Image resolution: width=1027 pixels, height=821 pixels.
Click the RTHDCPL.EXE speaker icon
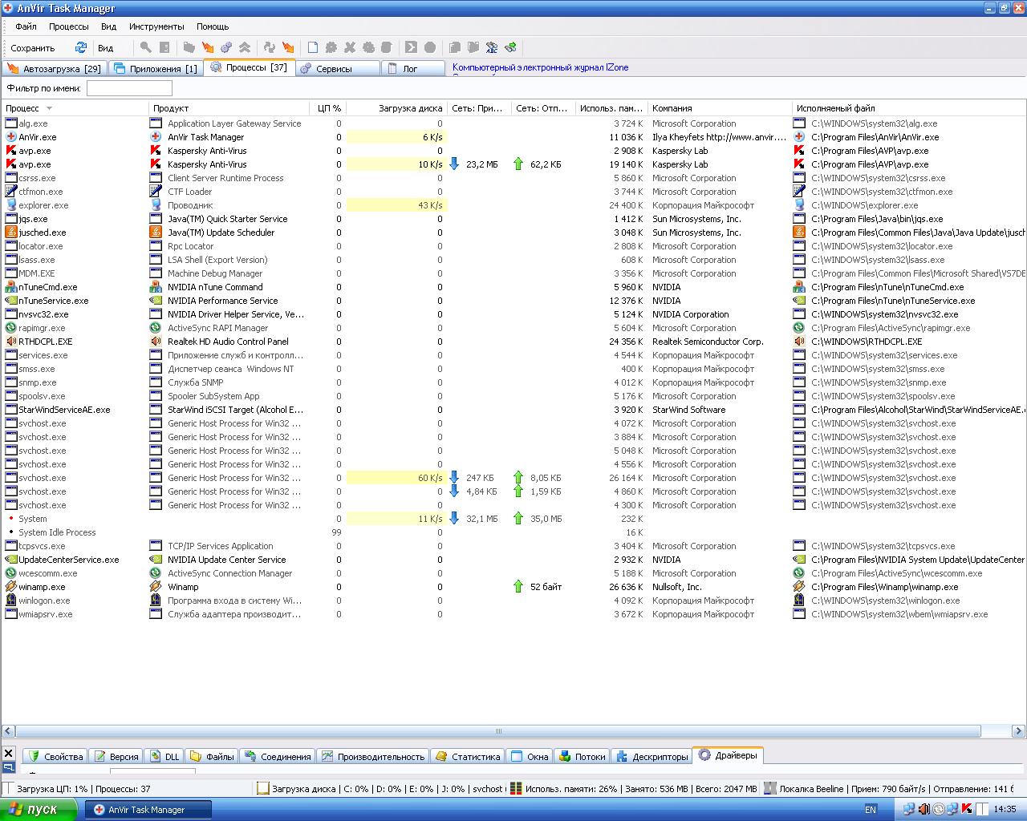pos(11,342)
